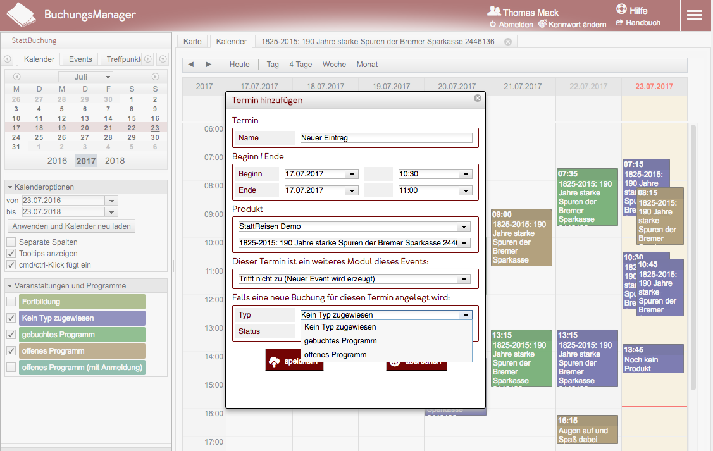Screen dimensions: 713x451
Task: Select gebuchtes Programm from Typ list
Action: click(x=340, y=341)
